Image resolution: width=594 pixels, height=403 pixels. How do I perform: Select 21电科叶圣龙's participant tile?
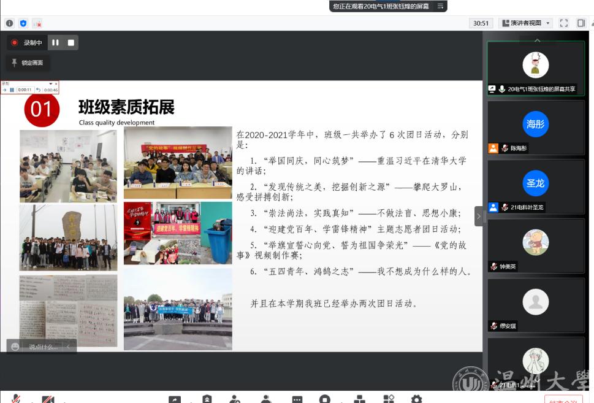tap(536, 186)
